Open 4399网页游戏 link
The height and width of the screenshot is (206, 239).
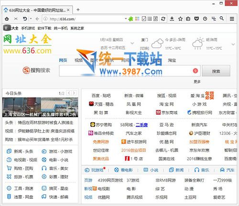[x=110, y=180]
